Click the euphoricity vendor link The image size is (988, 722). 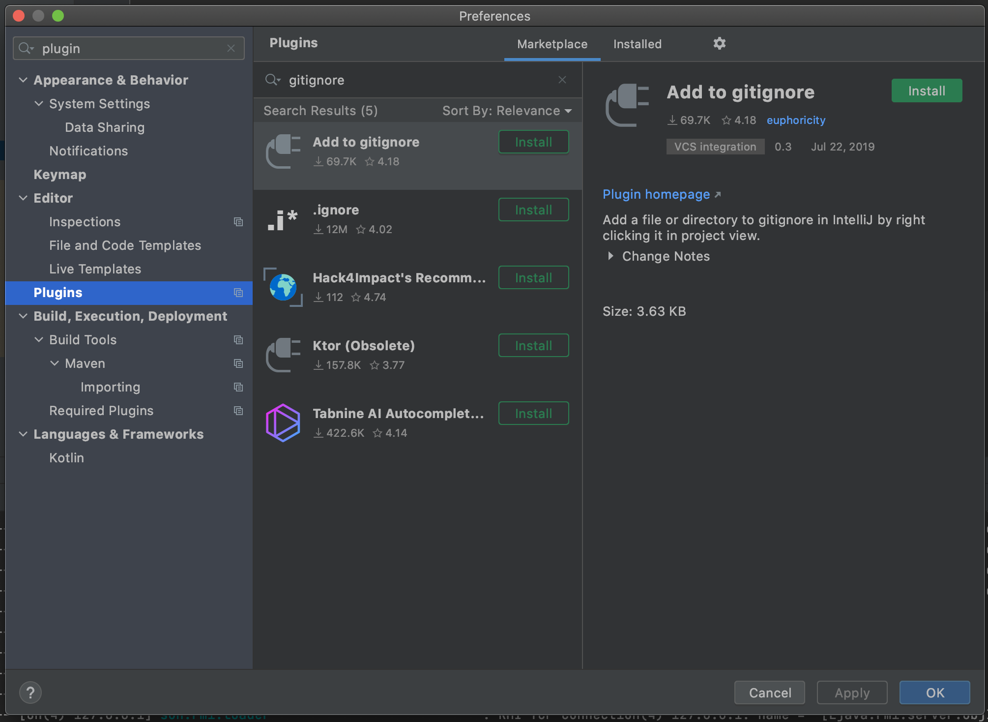796,120
